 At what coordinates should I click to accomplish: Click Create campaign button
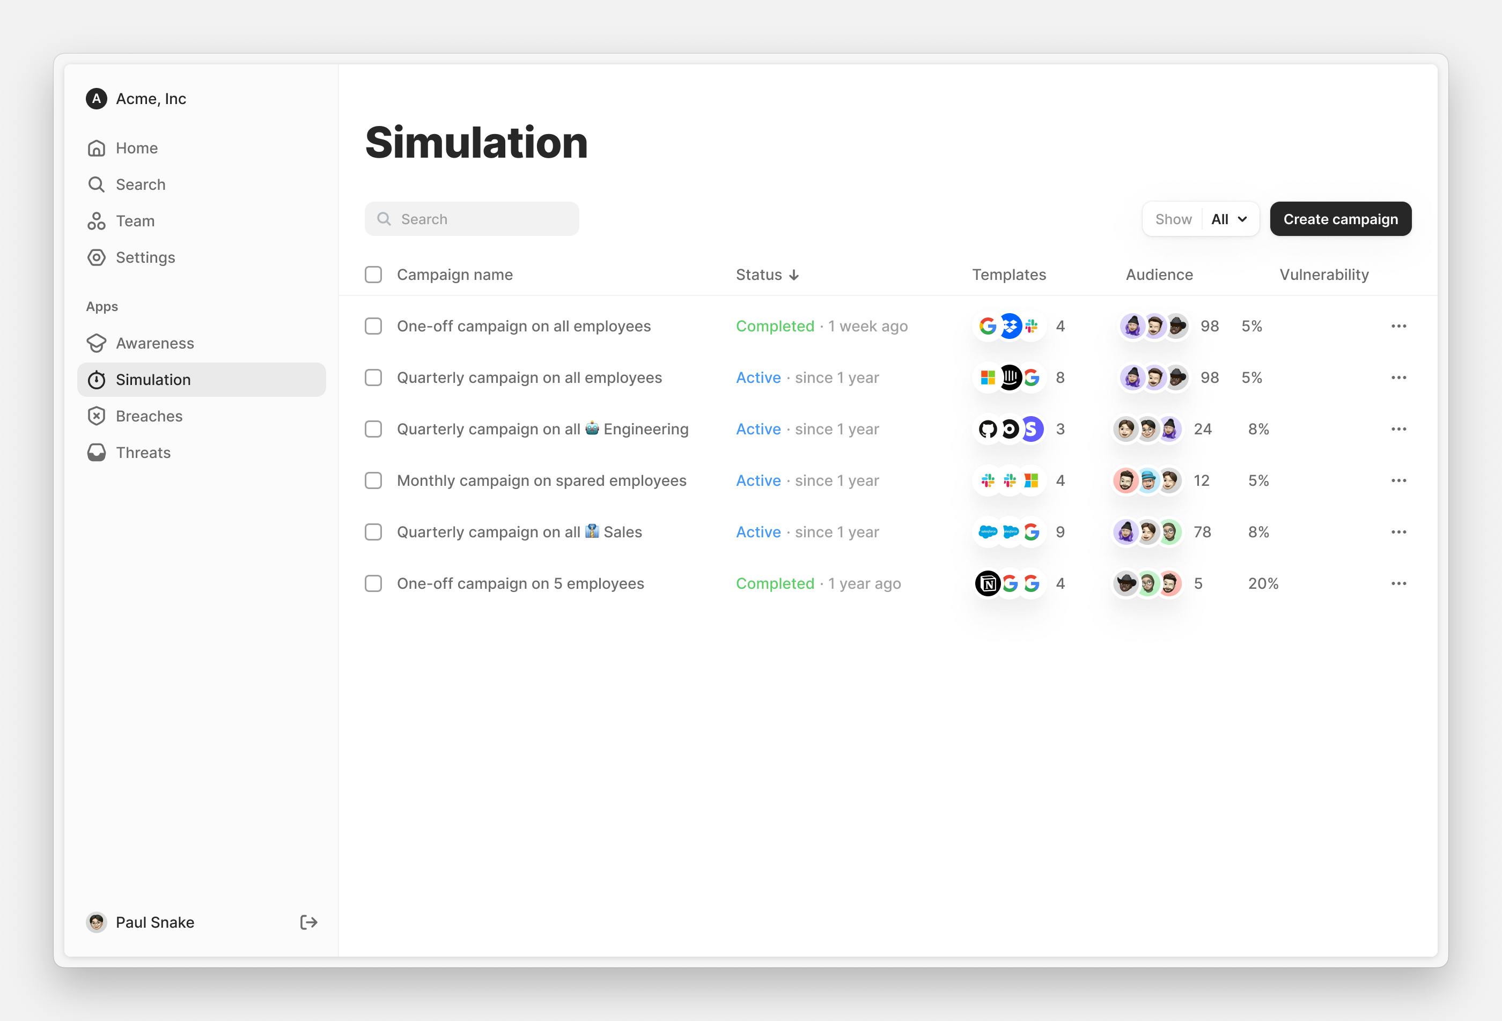[1340, 219]
